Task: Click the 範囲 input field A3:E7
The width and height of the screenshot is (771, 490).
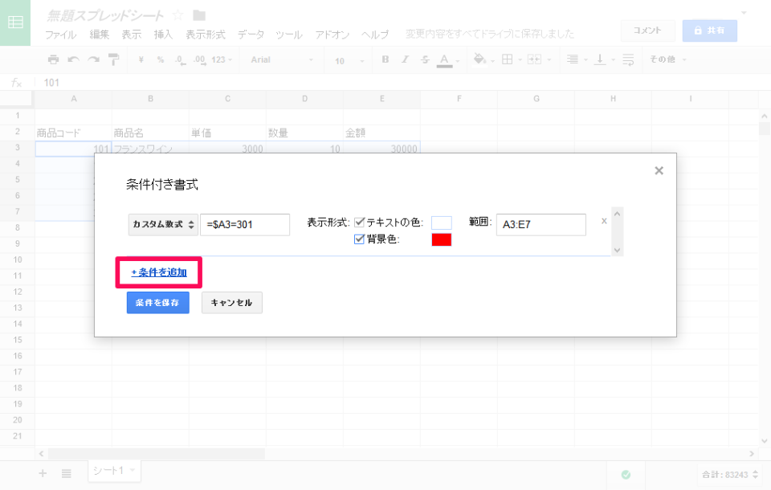Action: pyautogui.click(x=541, y=225)
